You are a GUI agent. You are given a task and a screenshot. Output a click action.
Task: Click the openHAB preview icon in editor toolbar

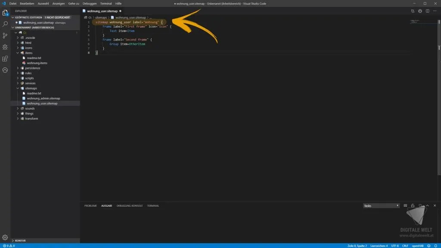pos(420,11)
